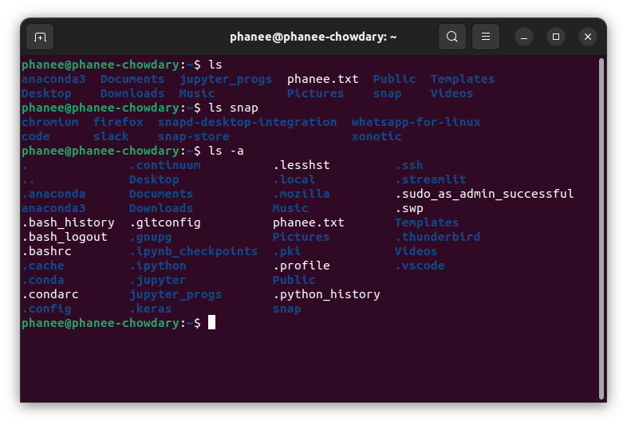Click the .gitconfig file name

tap(165, 222)
